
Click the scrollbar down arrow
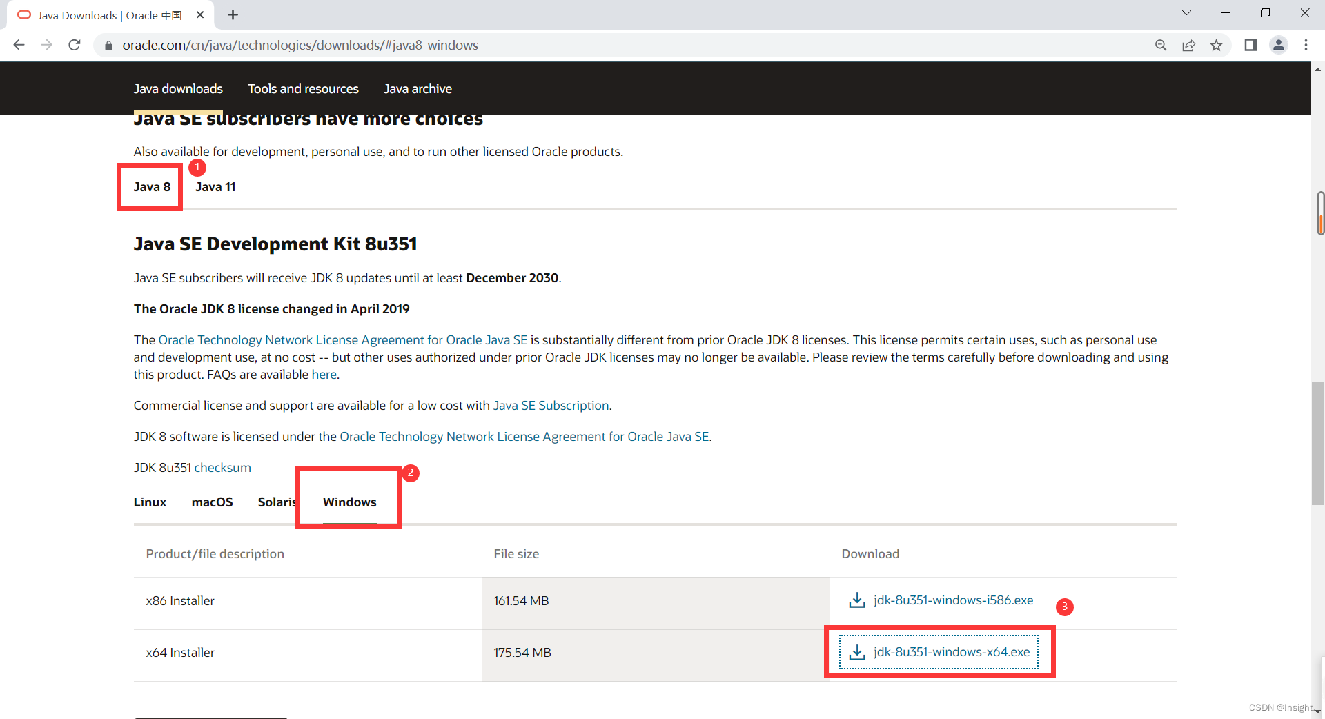[x=1317, y=711]
